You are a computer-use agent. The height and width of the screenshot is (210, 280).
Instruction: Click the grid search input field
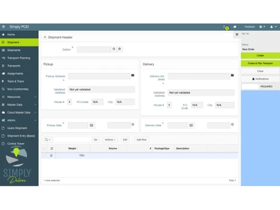tap(72, 139)
